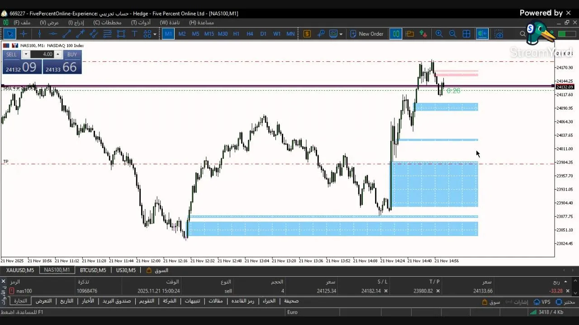
Task: Open the ملف (File) menu
Action: click(22, 22)
